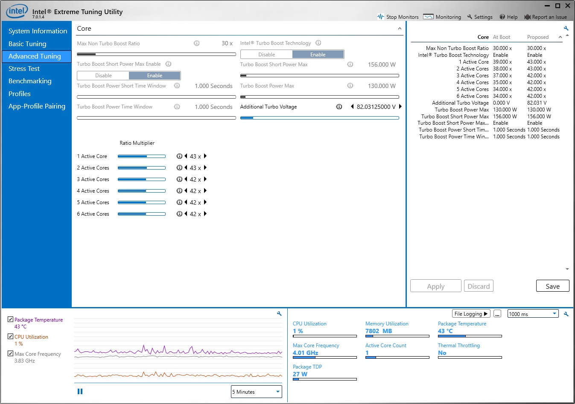
Task: Disable Turbo Boost Short Power Max Enable
Action: coord(103,76)
